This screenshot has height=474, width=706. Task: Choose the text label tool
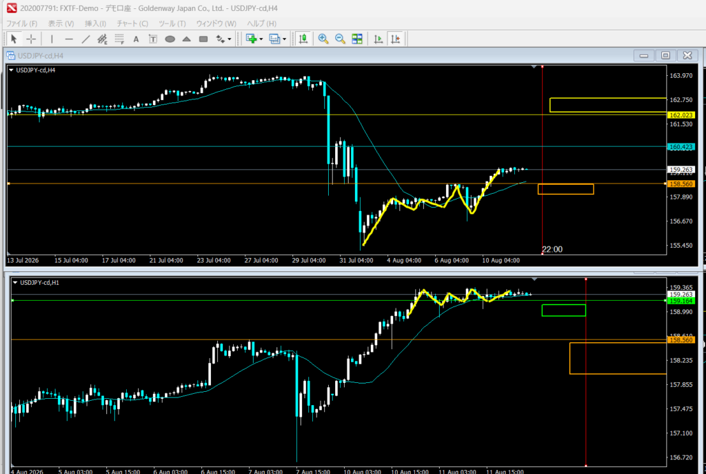point(153,39)
